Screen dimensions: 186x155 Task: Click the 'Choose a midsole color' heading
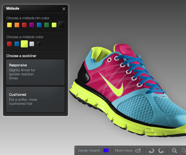point(25,37)
